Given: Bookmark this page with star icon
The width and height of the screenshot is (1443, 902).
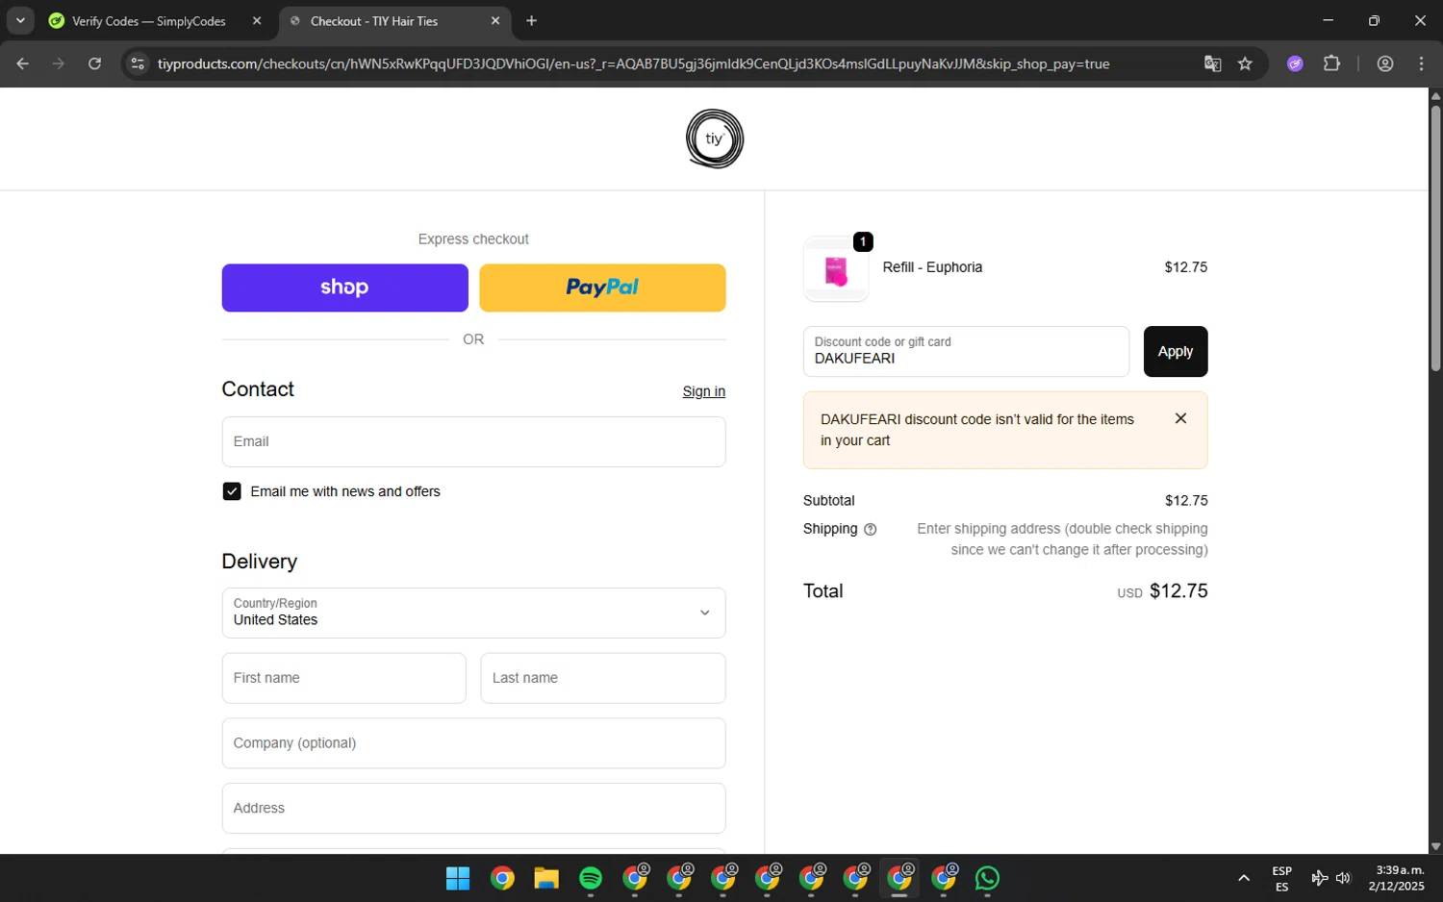Looking at the screenshot, I should (x=1245, y=63).
